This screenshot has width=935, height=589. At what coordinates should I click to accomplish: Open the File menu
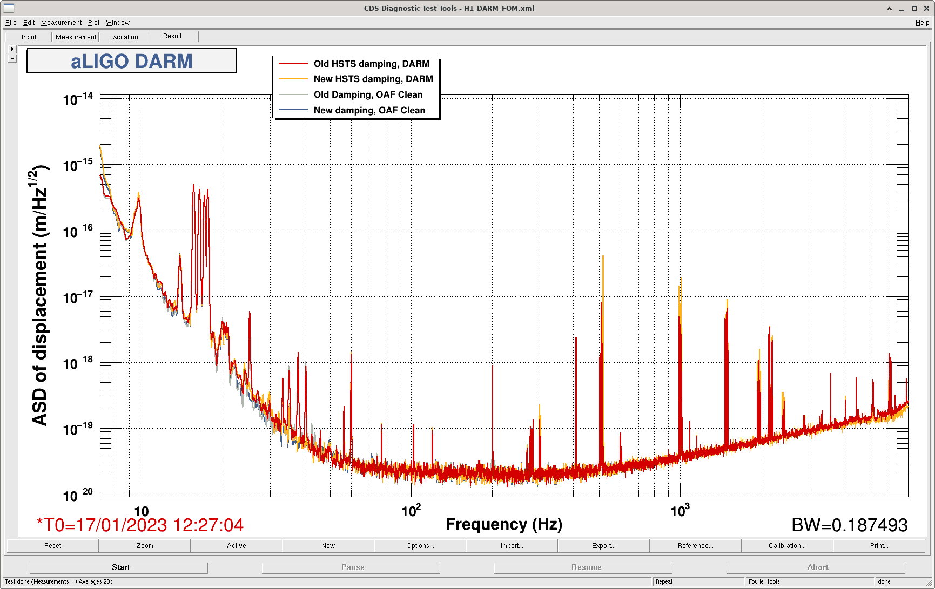(x=11, y=23)
